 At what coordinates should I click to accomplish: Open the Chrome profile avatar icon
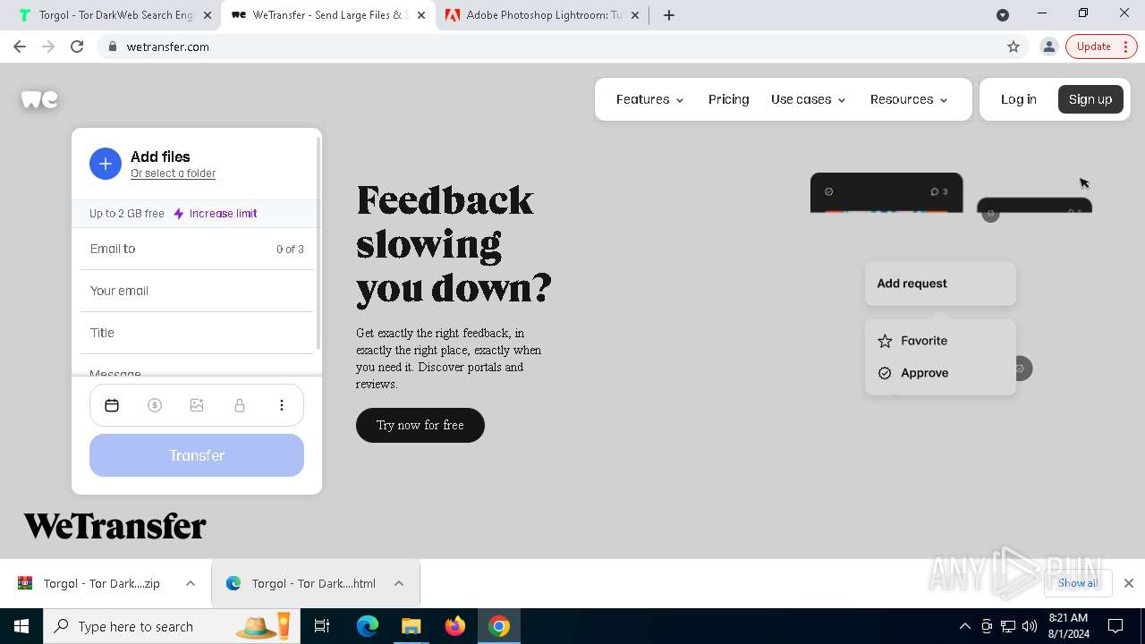tap(1049, 47)
